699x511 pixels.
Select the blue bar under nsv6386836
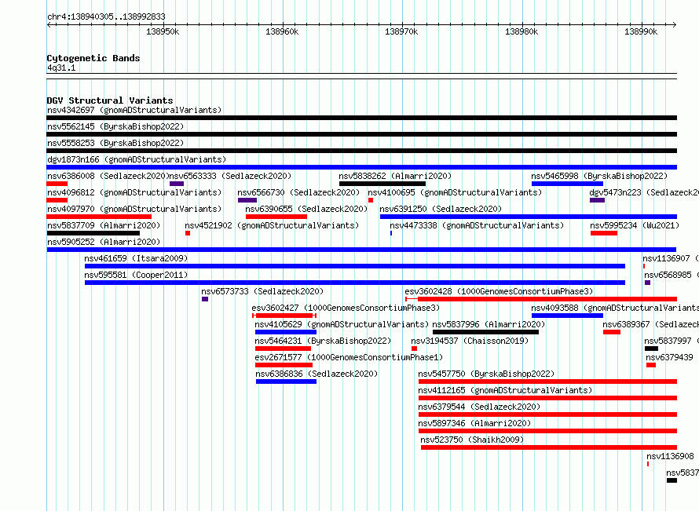pyautogui.click(x=286, y=381)
